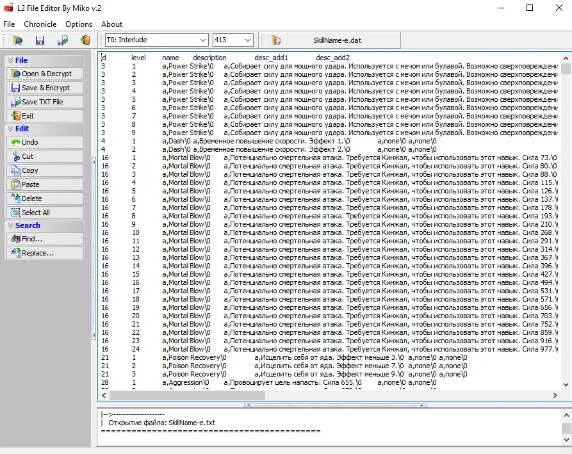Click the log line 'Открытие файла: SkillName-e.txt'
The image size is (572, 454).
point(161,423)
